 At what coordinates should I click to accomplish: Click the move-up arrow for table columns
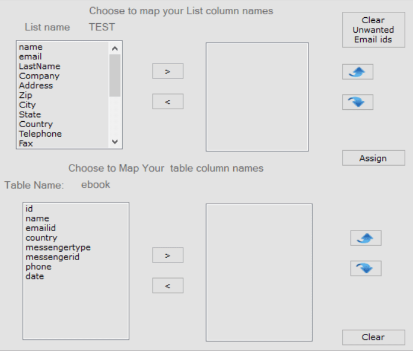point(366,238)
